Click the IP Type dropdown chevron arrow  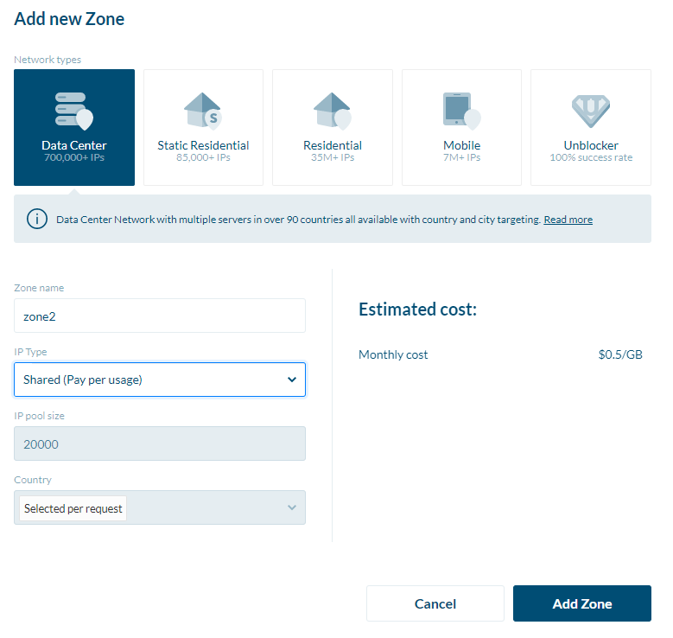coord(291,380)
